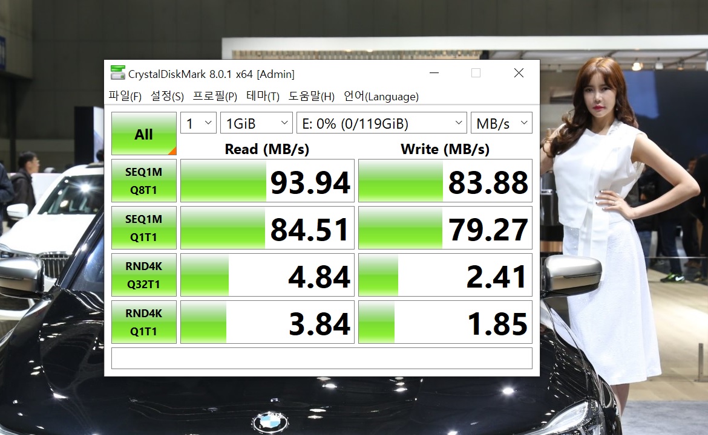Open the drive selector showing E: 0%
This screenshot has width=708, height=435.
click(x=382, y=123)
